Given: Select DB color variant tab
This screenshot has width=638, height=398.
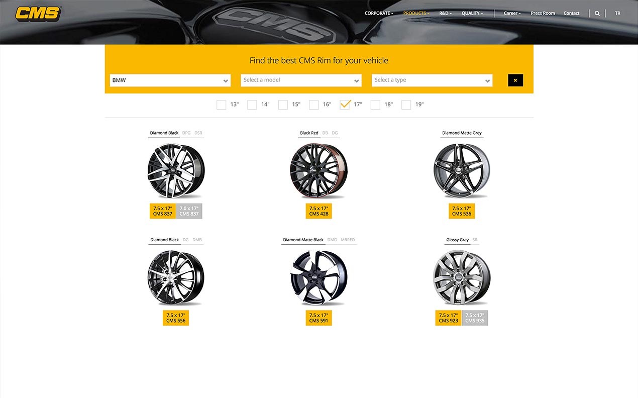Looking at the screenshot, I should [x=325, y=133].
